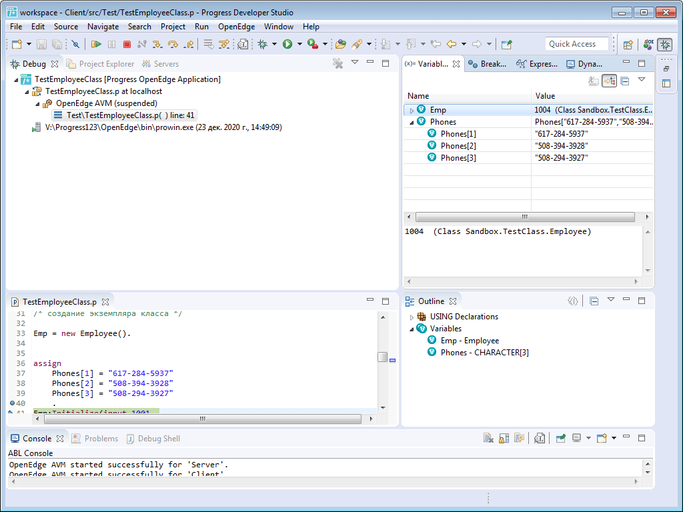
Task: Click the Open Perspective icon
Action: point(628,45)
